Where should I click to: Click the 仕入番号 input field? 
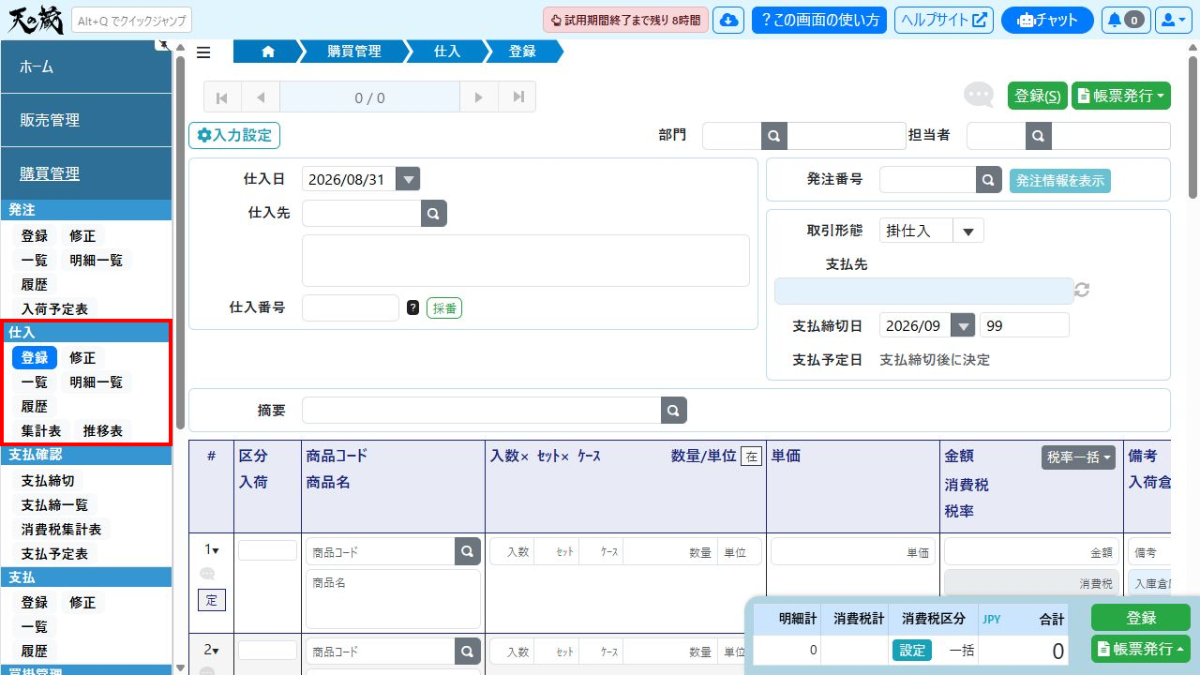click(351, 307)
